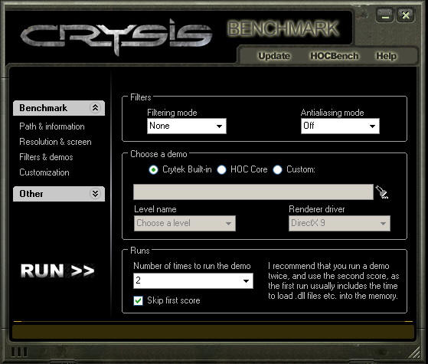This screenshot has height=364, width=428.
Task: Select the HOC Core demo option
Action: click(x=221, y=169)
